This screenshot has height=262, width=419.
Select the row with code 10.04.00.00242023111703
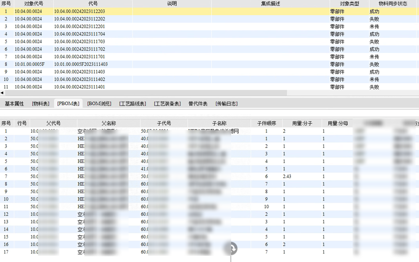click(210, 42)
